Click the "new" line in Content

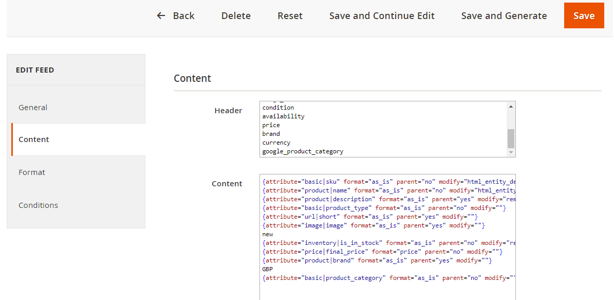pyautogui.click(x=268, y=234)
